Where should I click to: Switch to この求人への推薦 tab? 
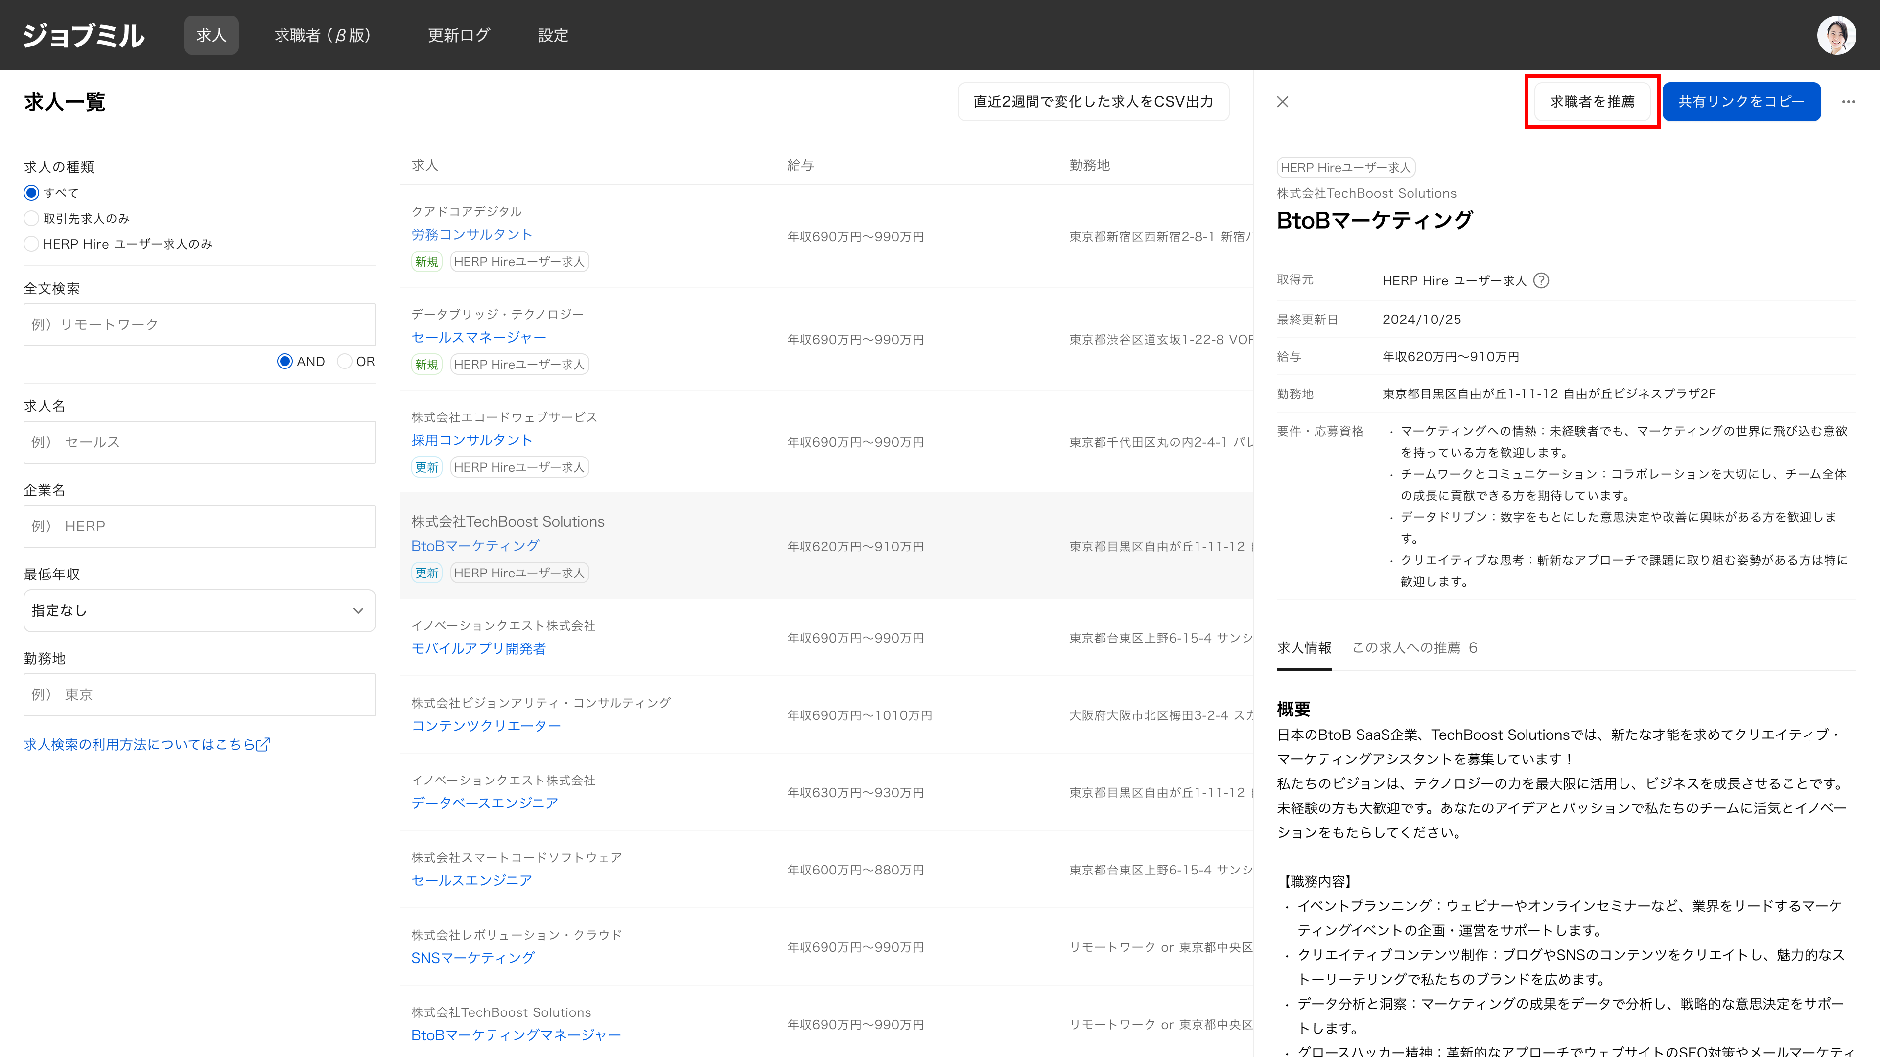pyautogui.click(x=1413, y=648)
